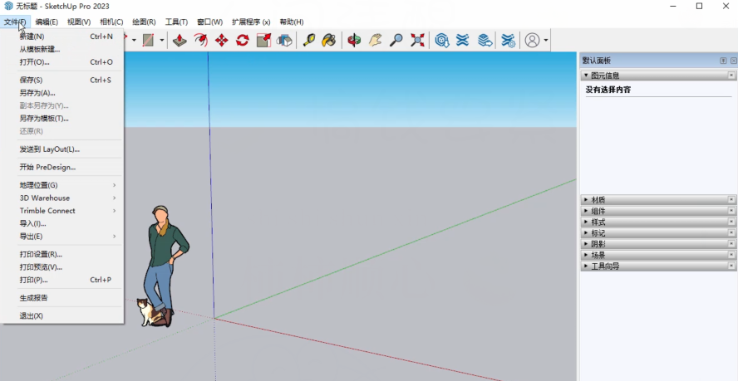The height and width of the screenshot is (381, 738).
Task: Select the Paint Bucket tool
Action: point(329,40)
